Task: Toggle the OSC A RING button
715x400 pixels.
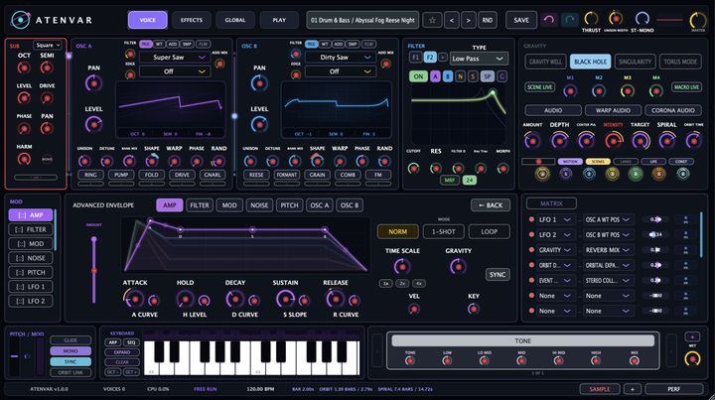Action: click(90, 175)
